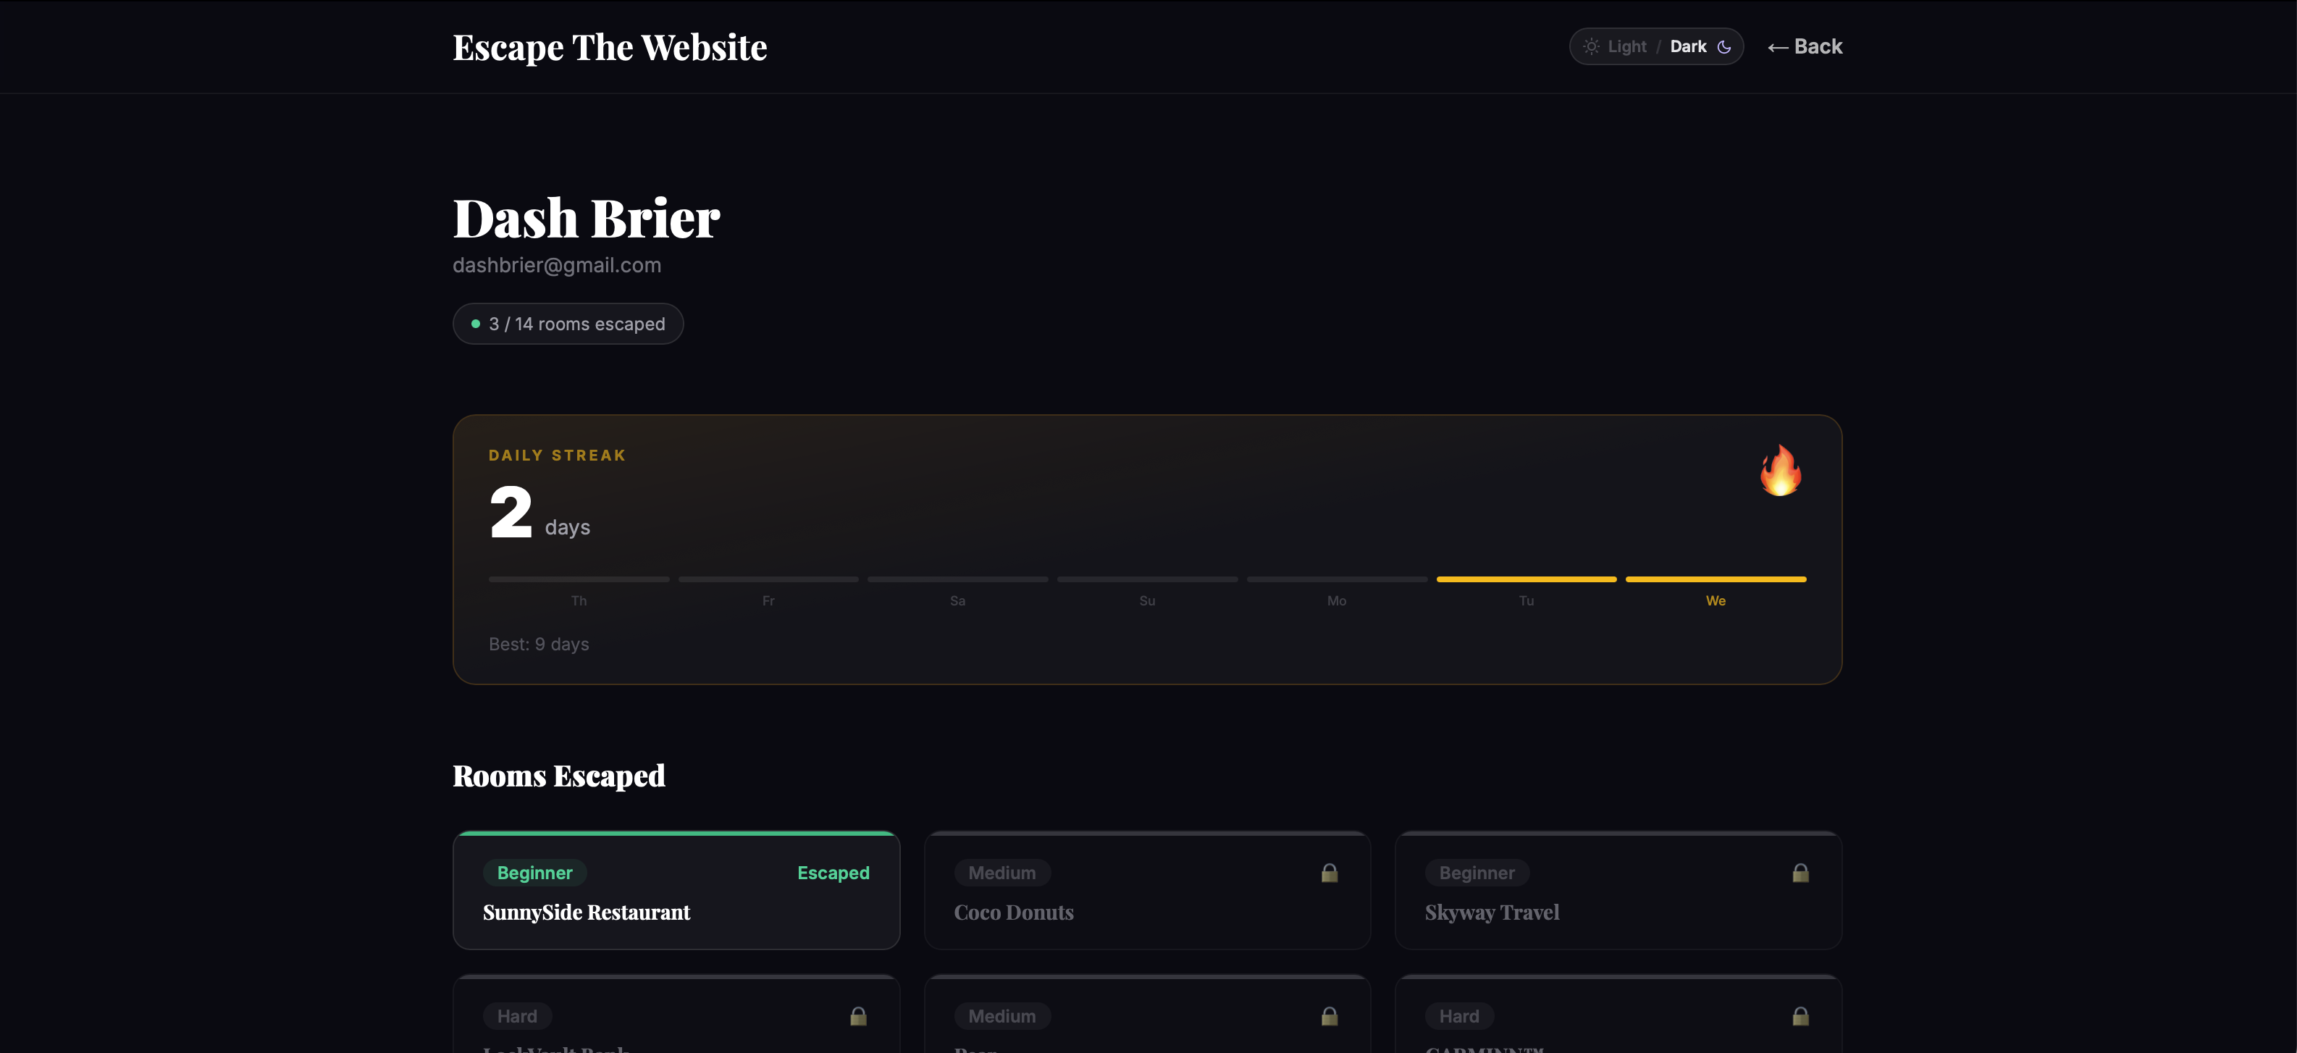Click the 3 / 14 rooms escaped badge
Image resolution: width=2297 pixels, height=1053 pixels.
point(568,324)
